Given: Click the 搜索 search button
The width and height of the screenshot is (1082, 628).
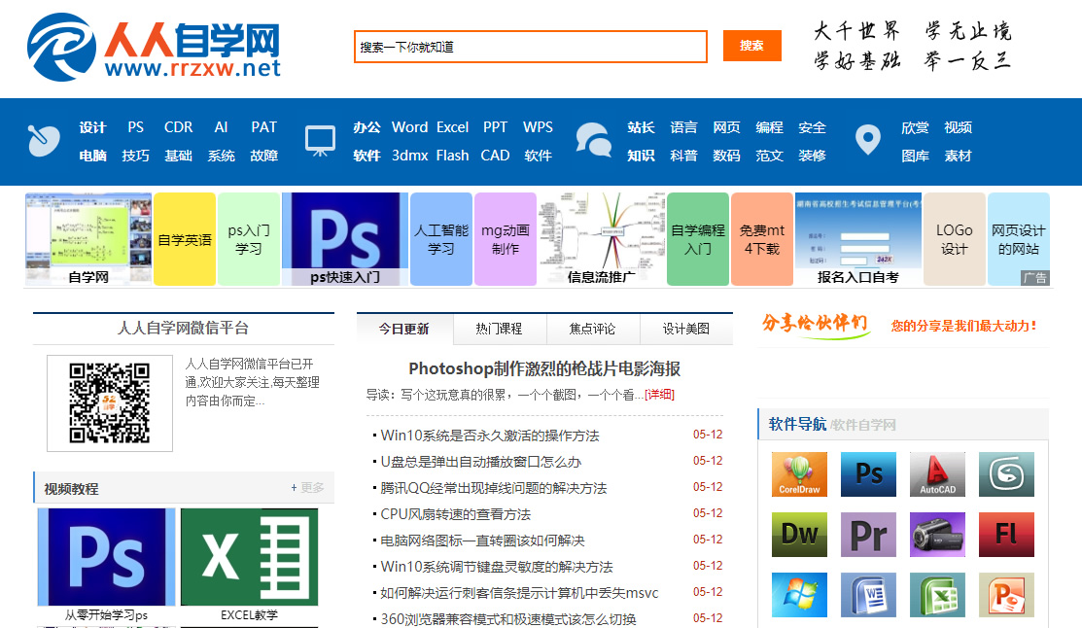Looking at the screenshot, I should coord(751,46).
